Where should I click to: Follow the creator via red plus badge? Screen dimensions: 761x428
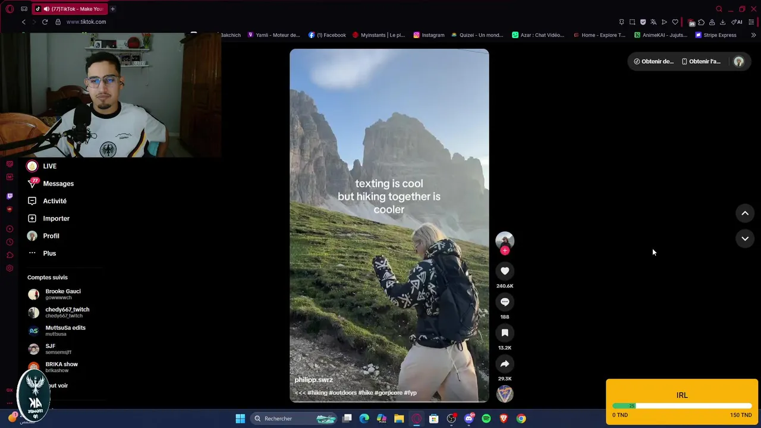tap(505, 250)
